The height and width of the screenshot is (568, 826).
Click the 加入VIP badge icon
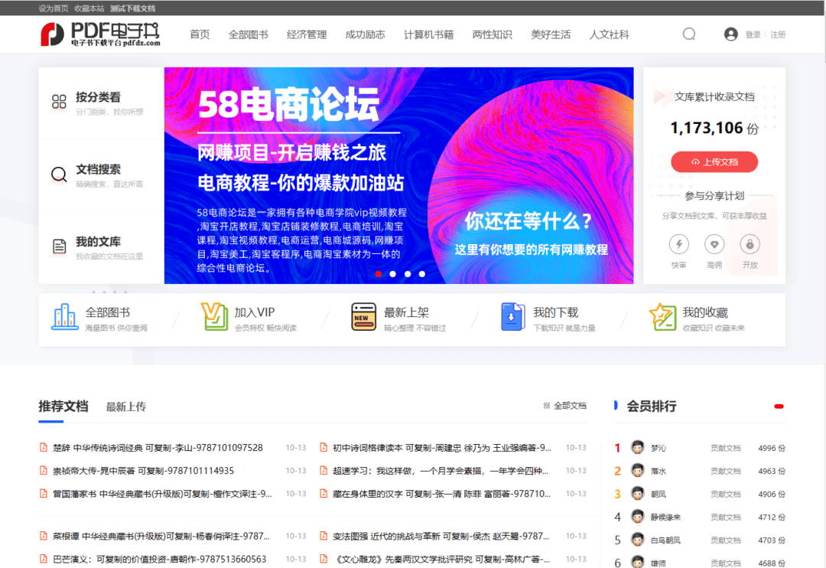(215, 317)
